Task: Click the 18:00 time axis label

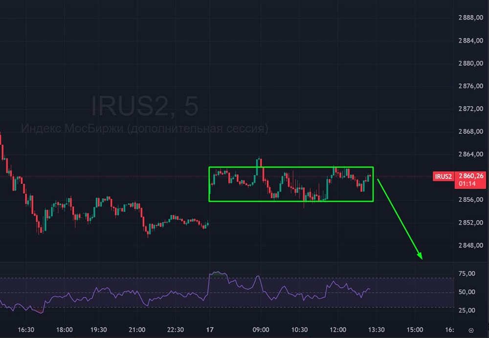Action: coord(64,330)
